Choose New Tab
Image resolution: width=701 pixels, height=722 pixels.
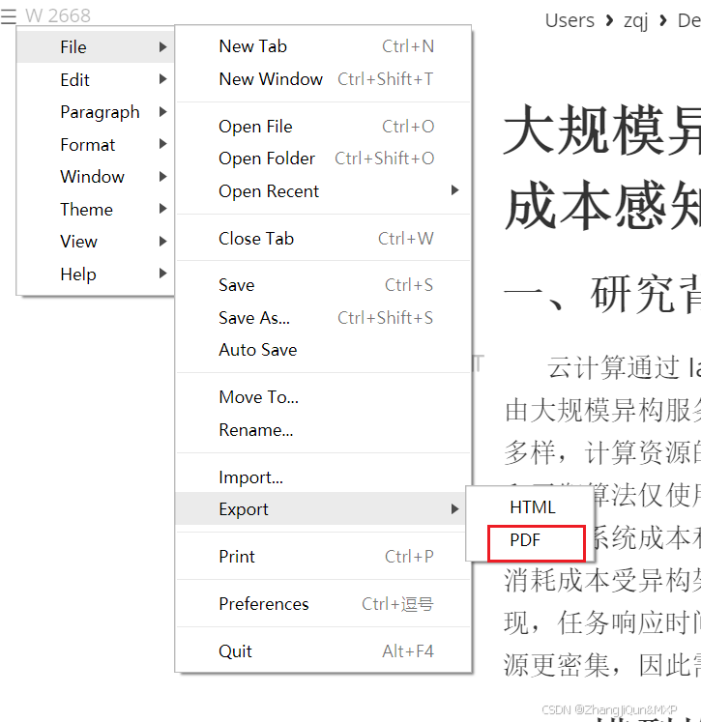coord(323,46)
